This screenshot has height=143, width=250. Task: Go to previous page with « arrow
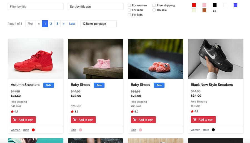tap(39, 24)
